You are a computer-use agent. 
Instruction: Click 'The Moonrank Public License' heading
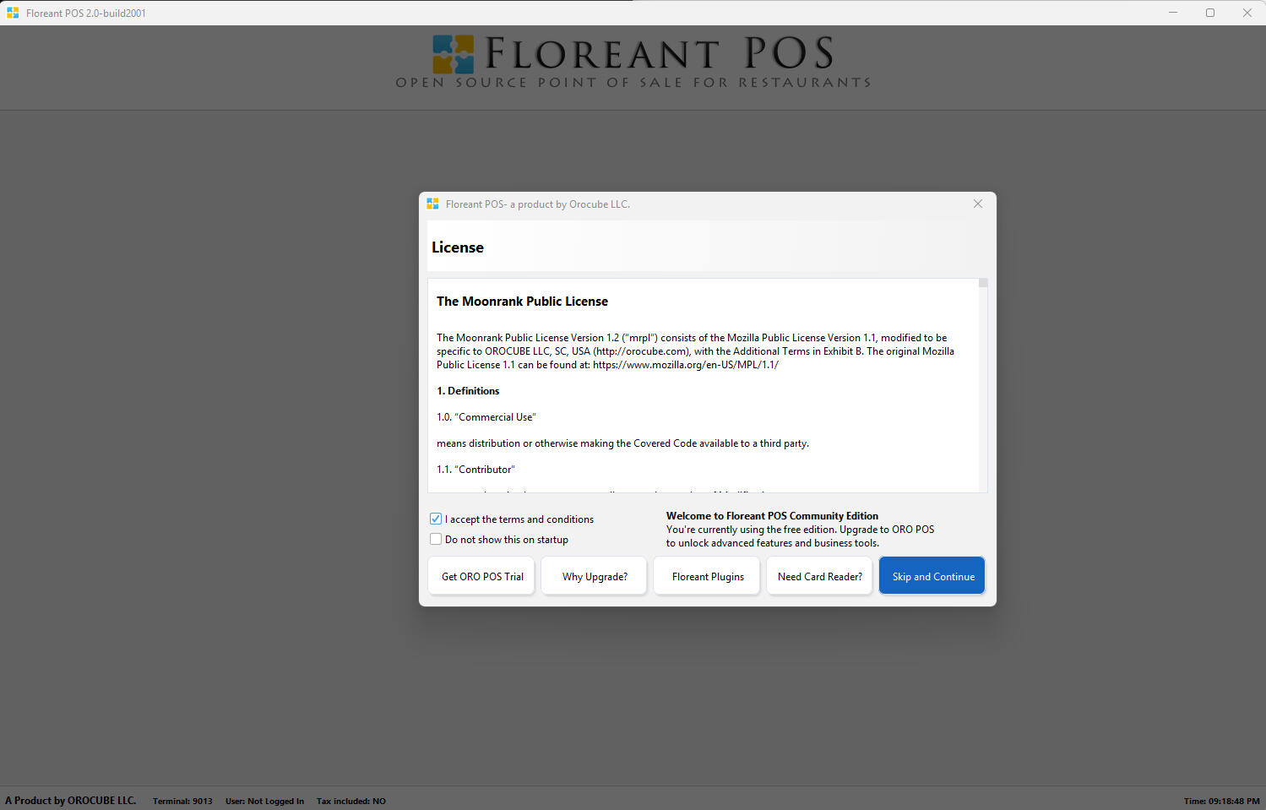tap(522, 301)
